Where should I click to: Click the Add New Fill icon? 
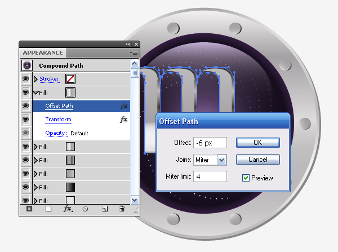pos(48,209)
